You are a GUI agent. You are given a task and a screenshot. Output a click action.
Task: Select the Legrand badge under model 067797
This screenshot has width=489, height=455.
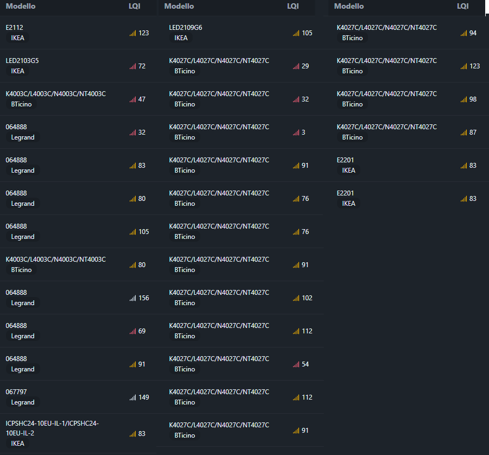coord(23,402)
